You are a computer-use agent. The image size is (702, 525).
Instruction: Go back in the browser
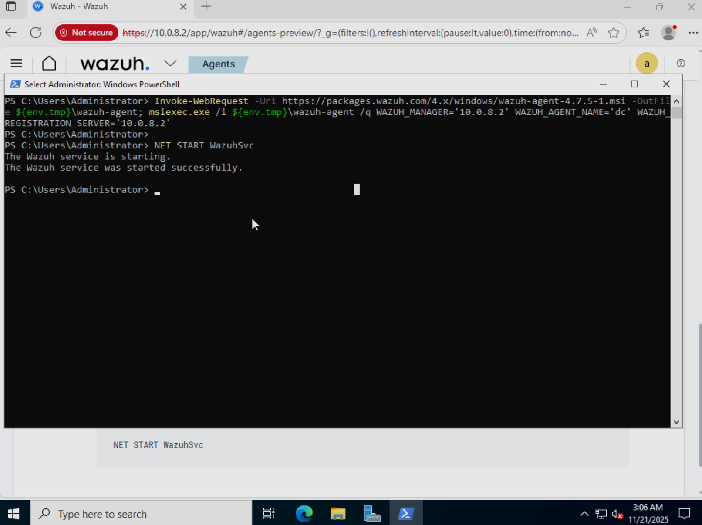(11, 33)
